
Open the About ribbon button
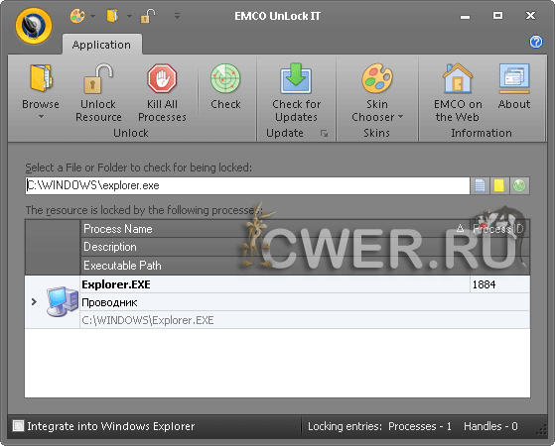coord(514,86)
